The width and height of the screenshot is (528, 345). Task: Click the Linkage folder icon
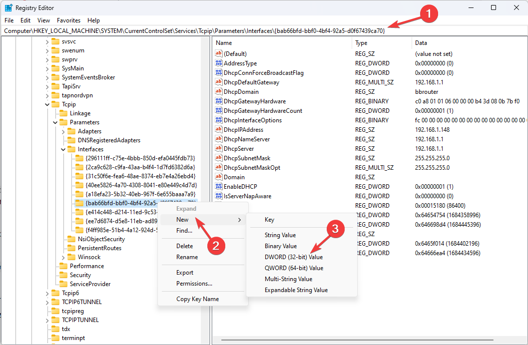point(63,113)
